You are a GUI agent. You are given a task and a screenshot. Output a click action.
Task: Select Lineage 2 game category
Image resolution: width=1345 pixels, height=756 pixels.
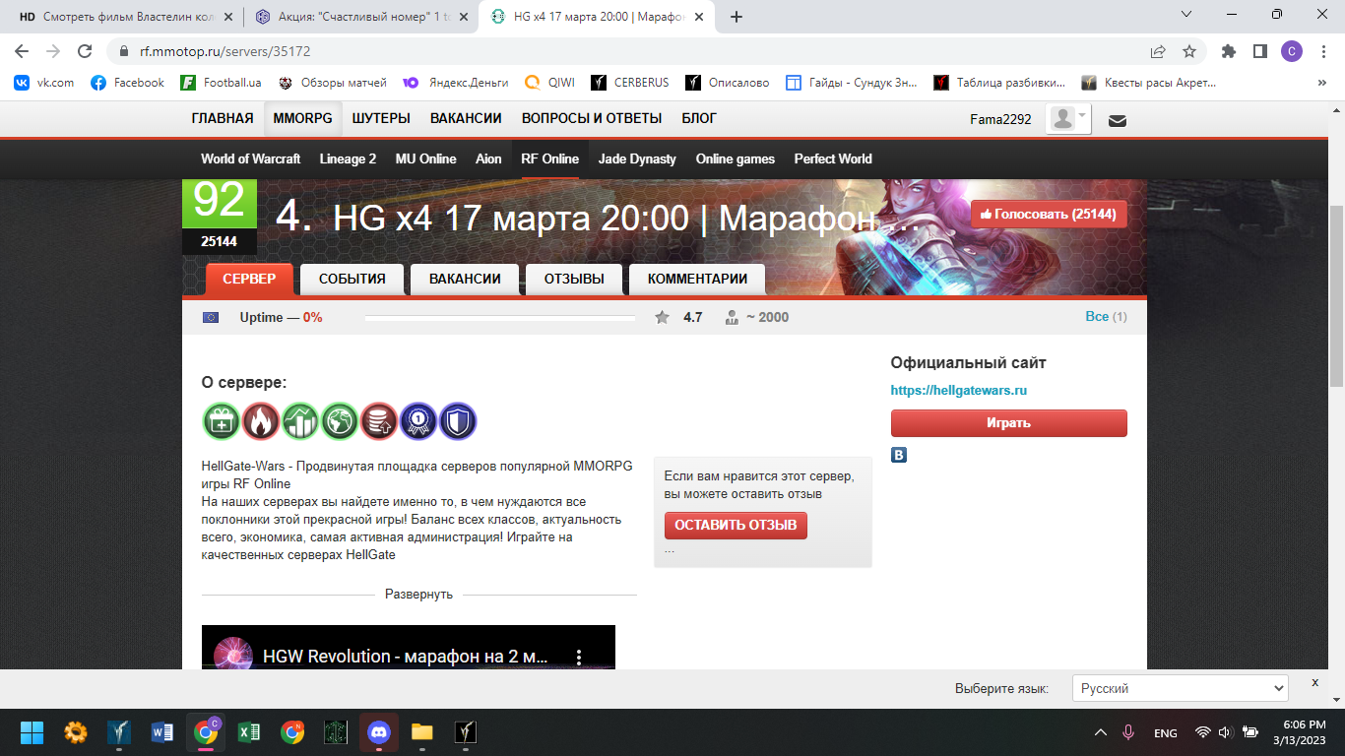[348, 158]
